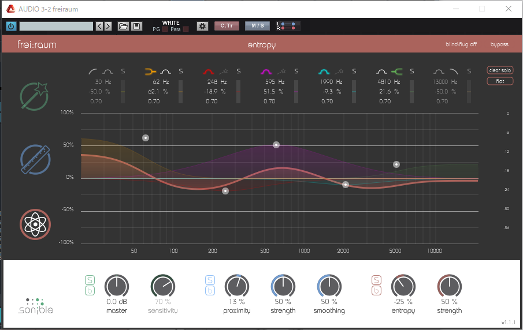Toggle the entropy section bypass 'b' button
The height and width of the screenshot is (330, 523).
[x=377, y=291]
